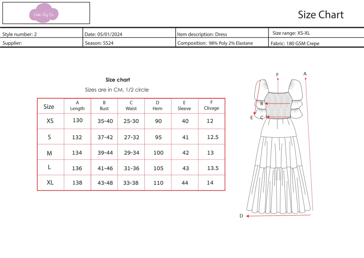Click letter "F" above the dress neckline
The image size is (364, 258).
pyautogui.click(x=277, y=75)
